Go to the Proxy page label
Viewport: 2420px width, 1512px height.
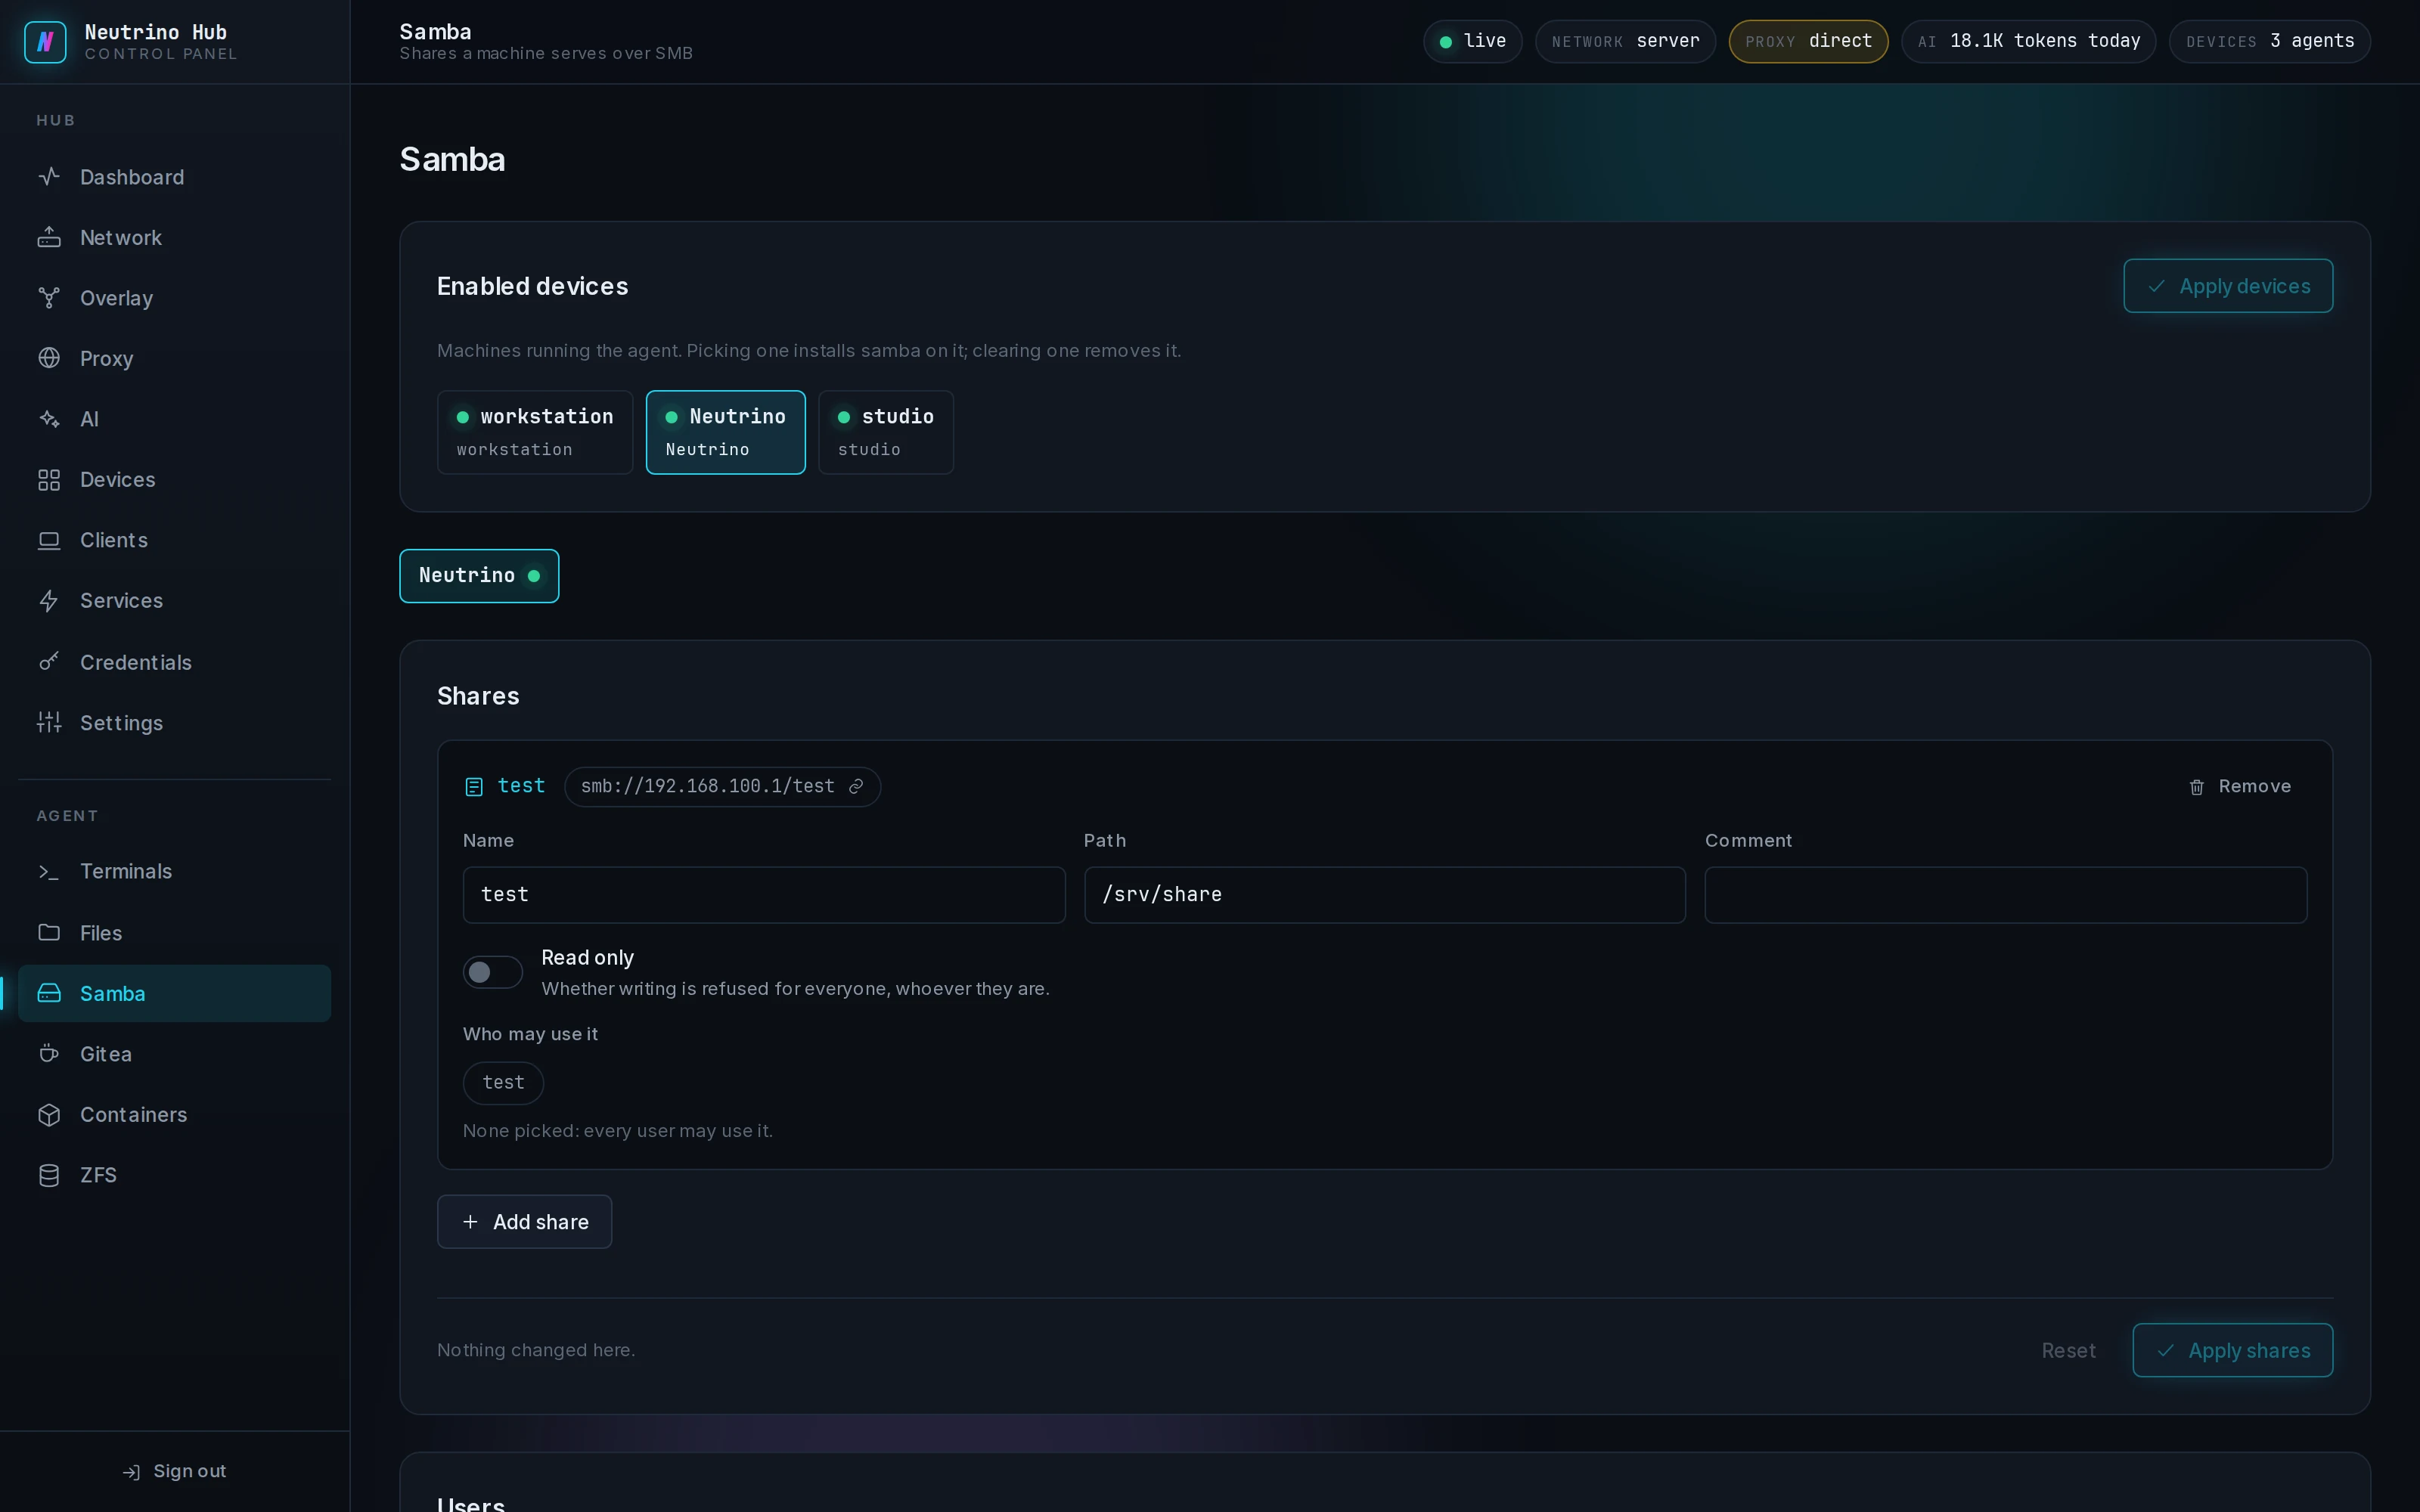107,359
